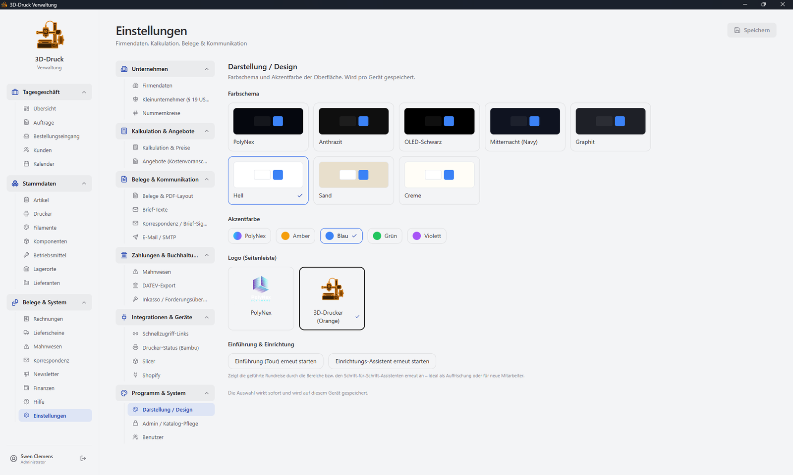
Task: Click the Kalender icon in the sidebar
Action: 27,164
